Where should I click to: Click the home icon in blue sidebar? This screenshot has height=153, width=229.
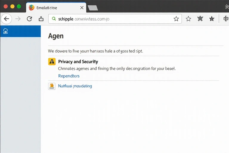5,31
